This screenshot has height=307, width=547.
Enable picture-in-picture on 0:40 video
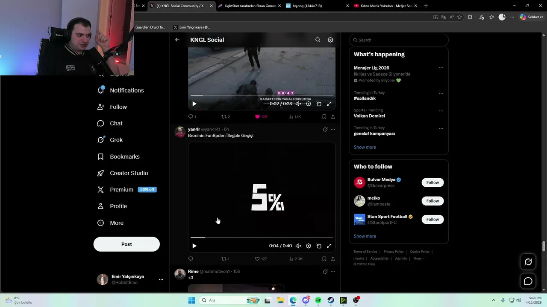(319, 246)
